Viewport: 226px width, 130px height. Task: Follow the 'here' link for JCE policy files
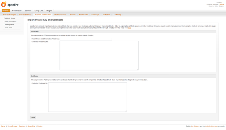[x=129, y=28]
